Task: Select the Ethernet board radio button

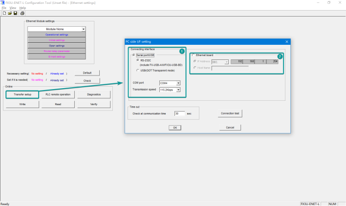Action: (194, 55)
